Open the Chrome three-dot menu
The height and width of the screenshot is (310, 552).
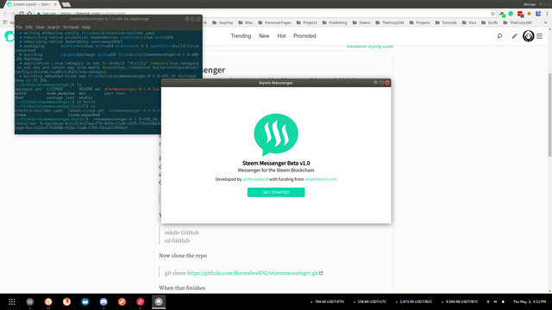click(547, 14)
